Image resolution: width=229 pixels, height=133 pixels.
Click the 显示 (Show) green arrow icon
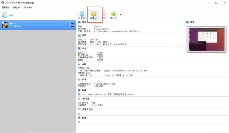114,14
